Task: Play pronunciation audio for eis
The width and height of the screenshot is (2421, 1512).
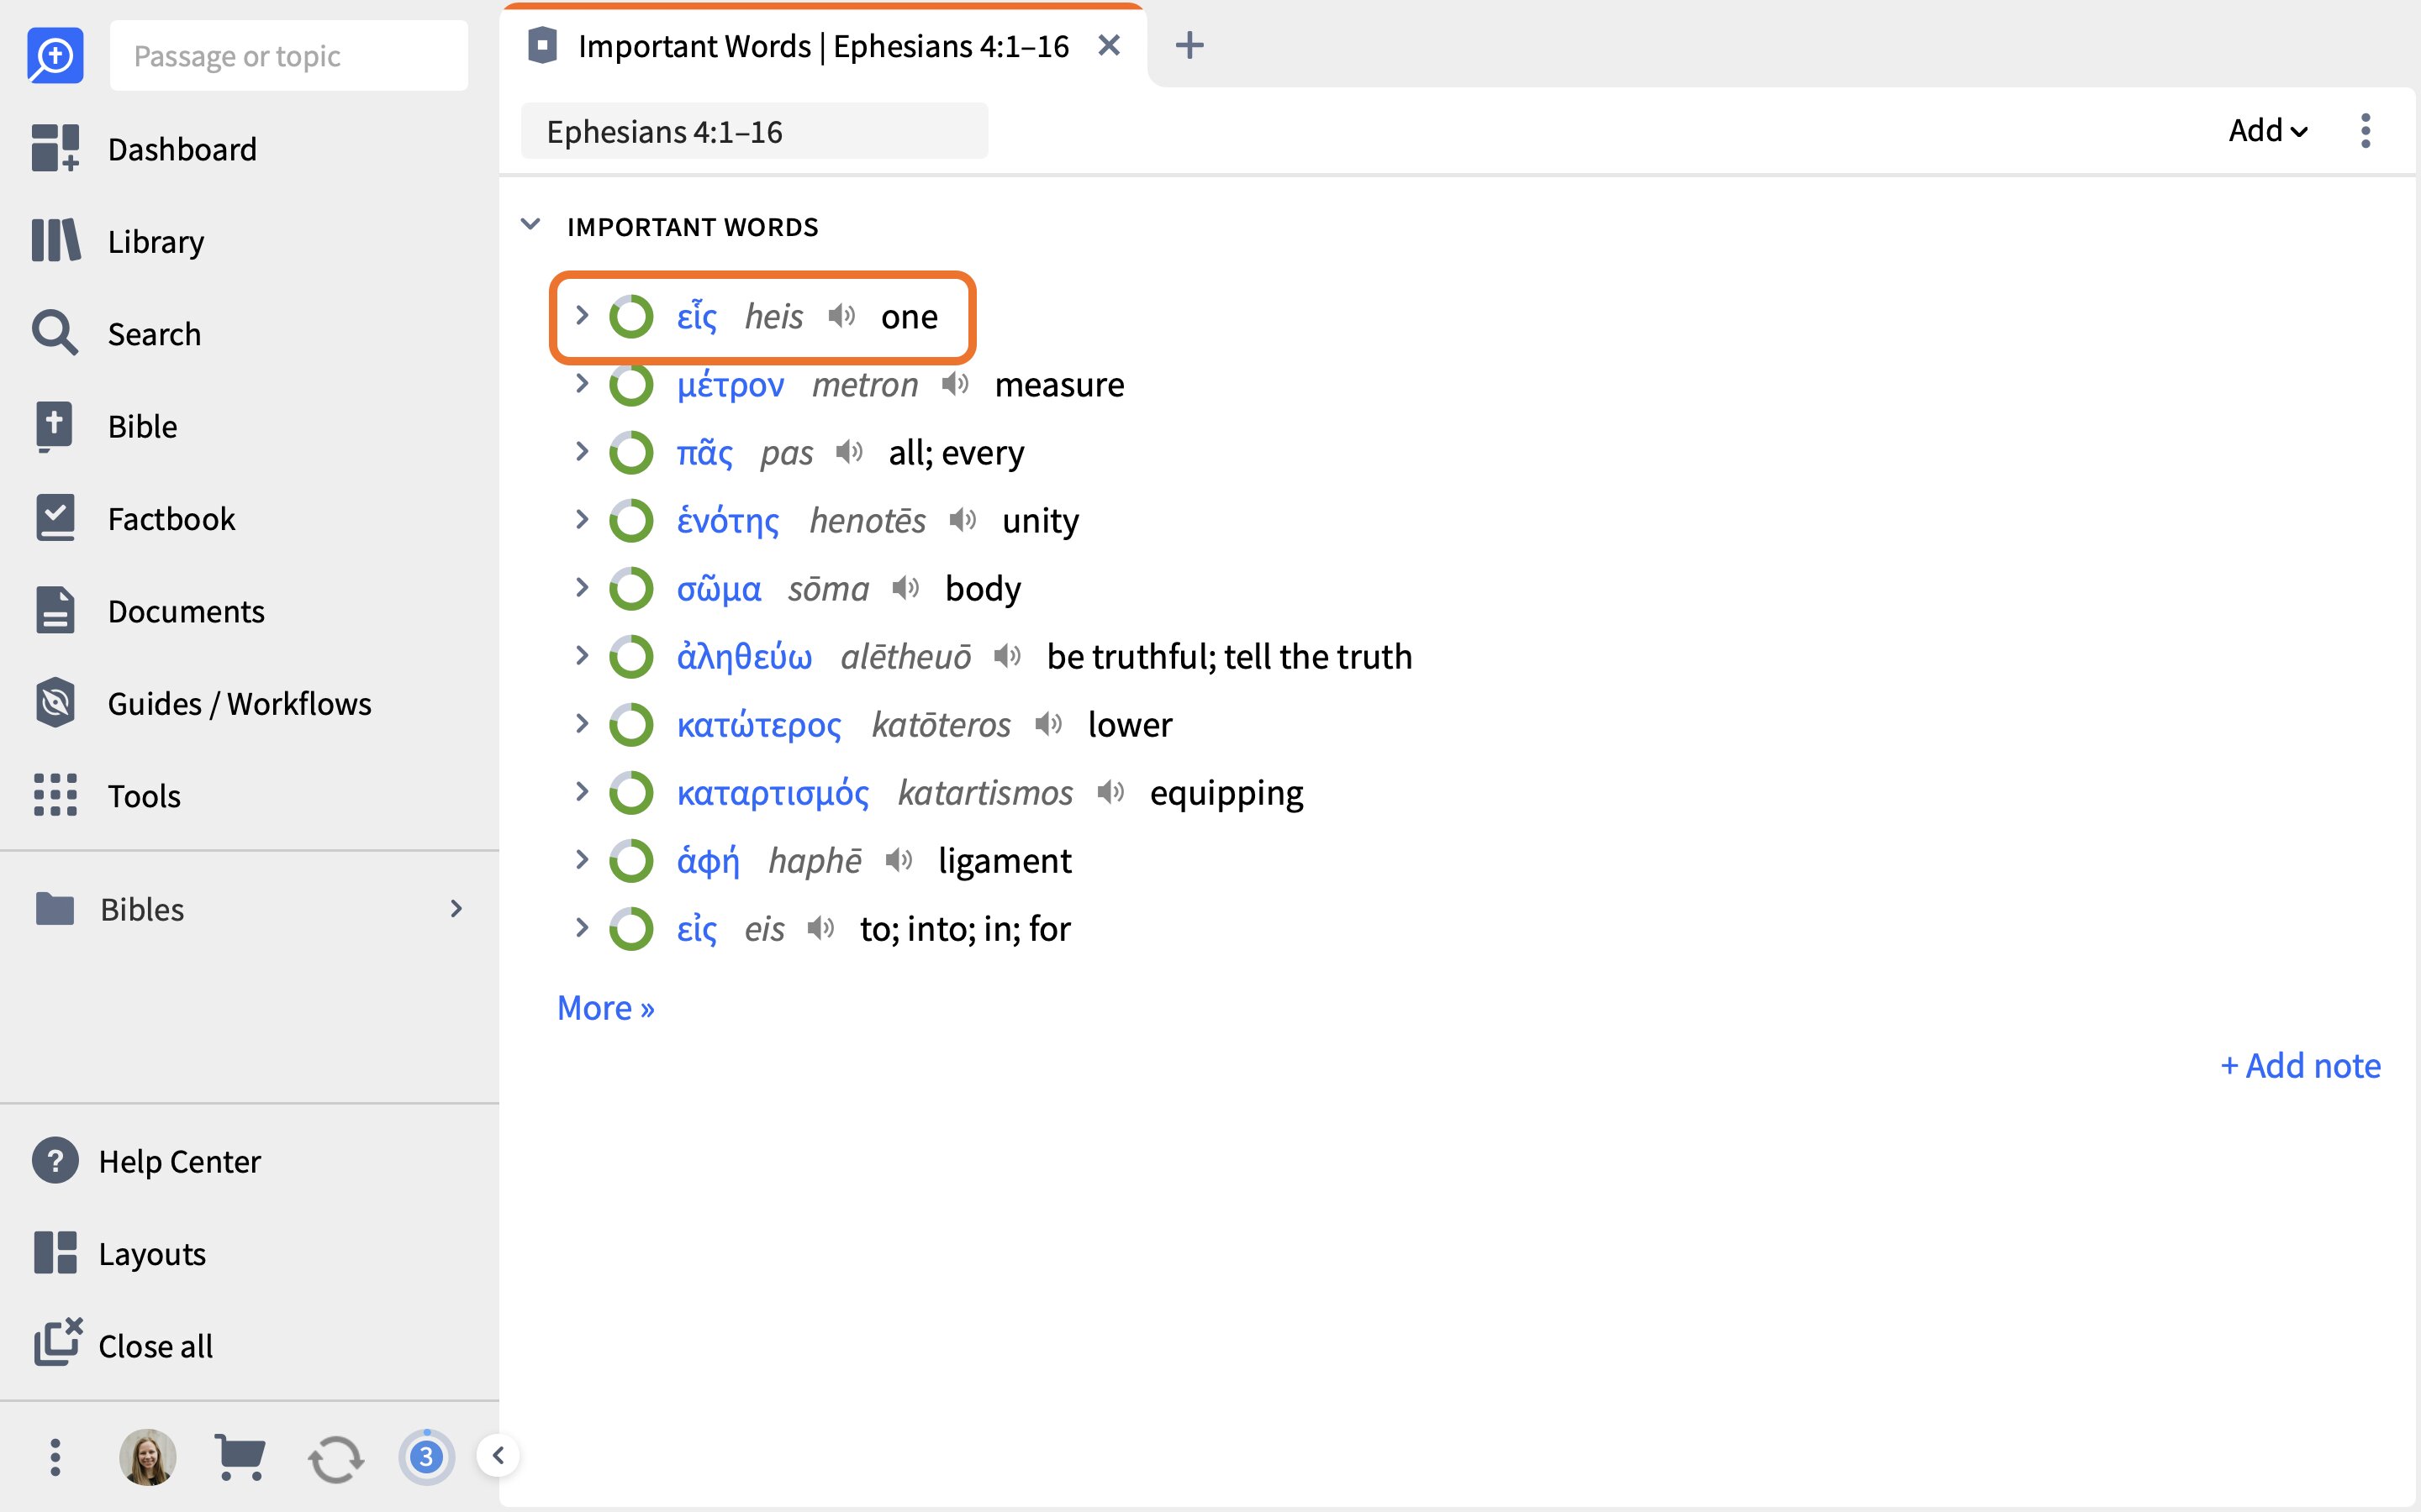Action: point(820,928)
